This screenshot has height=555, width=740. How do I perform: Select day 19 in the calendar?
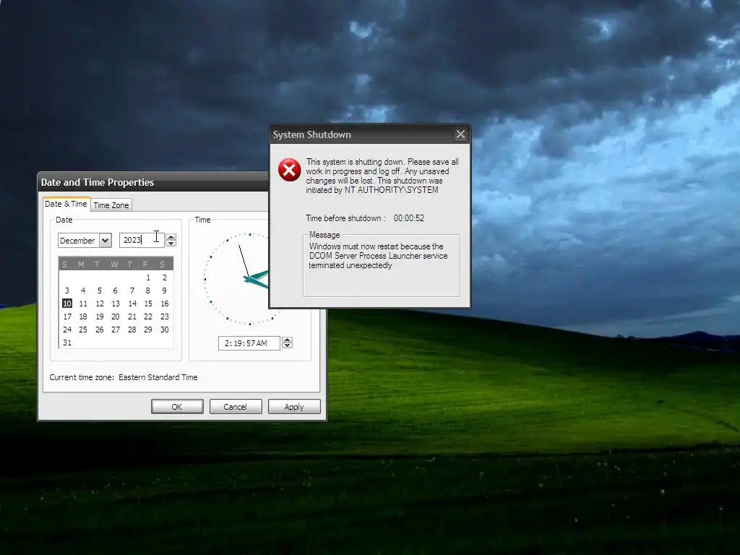point(100,317)
